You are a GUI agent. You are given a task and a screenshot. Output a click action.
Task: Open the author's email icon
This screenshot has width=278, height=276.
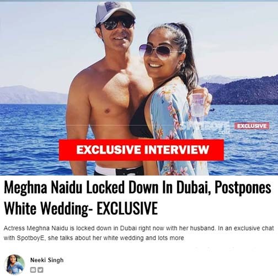click(x=33, y=270)
